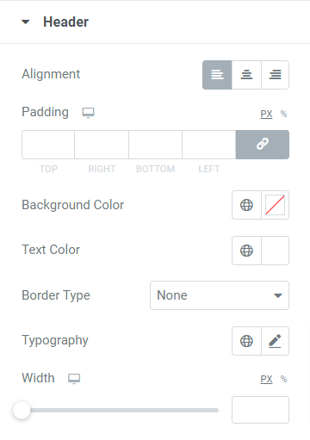The image size is (310, 440).
Task: Switch Padding unit to percent
Action: [x=283, y=114]
